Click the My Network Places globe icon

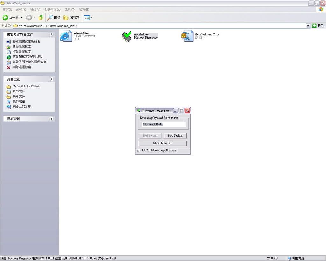[x=9, y=107]
